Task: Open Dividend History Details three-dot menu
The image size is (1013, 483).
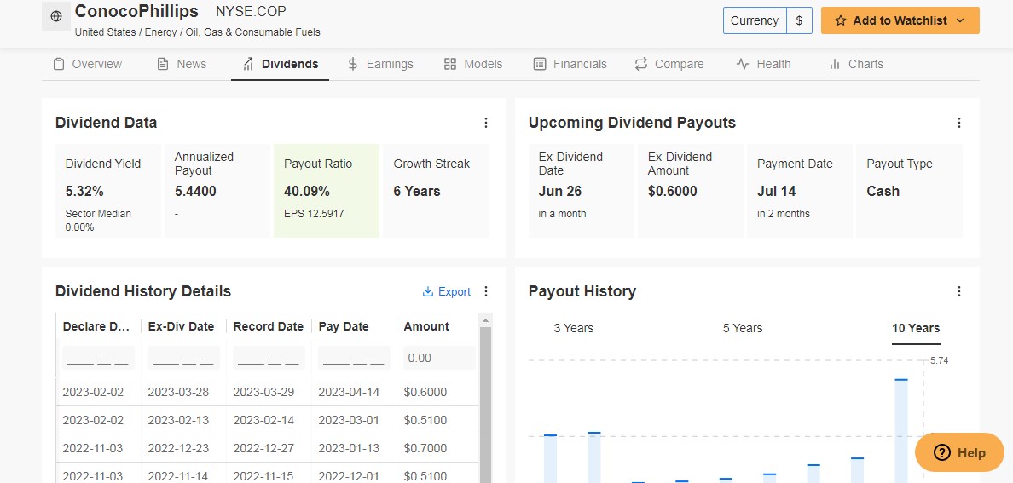Action: pos(486,292)
